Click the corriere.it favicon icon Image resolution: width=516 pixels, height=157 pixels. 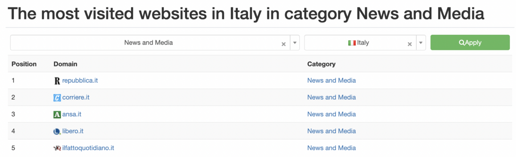57,98
